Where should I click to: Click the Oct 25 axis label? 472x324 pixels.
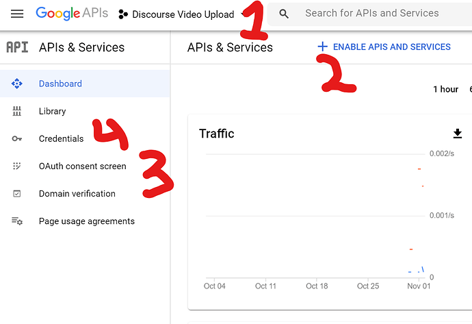[x=368, y=286]
